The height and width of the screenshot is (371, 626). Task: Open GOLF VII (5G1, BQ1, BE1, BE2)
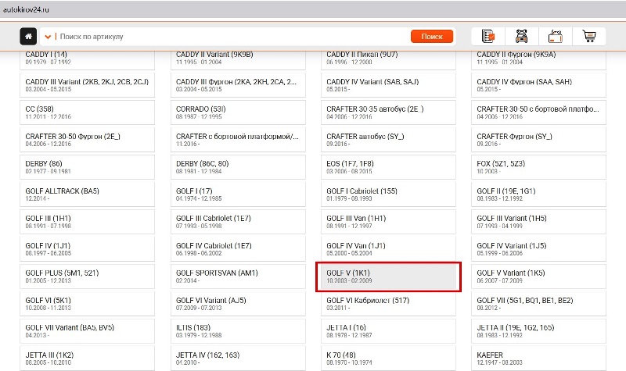tap(538, 304)
